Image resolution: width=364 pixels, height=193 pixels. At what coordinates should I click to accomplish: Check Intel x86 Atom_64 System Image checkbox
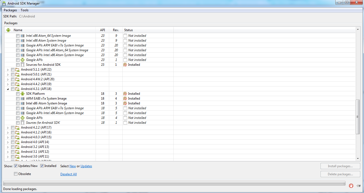(x=18, y=36)
